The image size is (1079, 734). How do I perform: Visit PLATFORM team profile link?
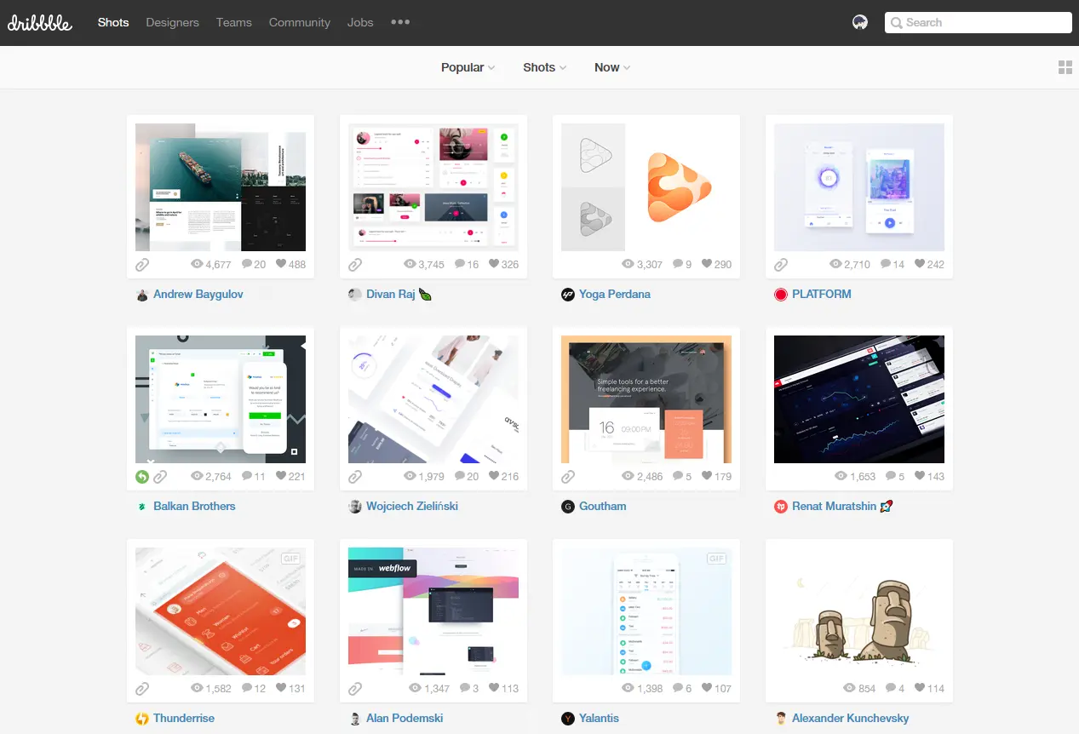822,294
